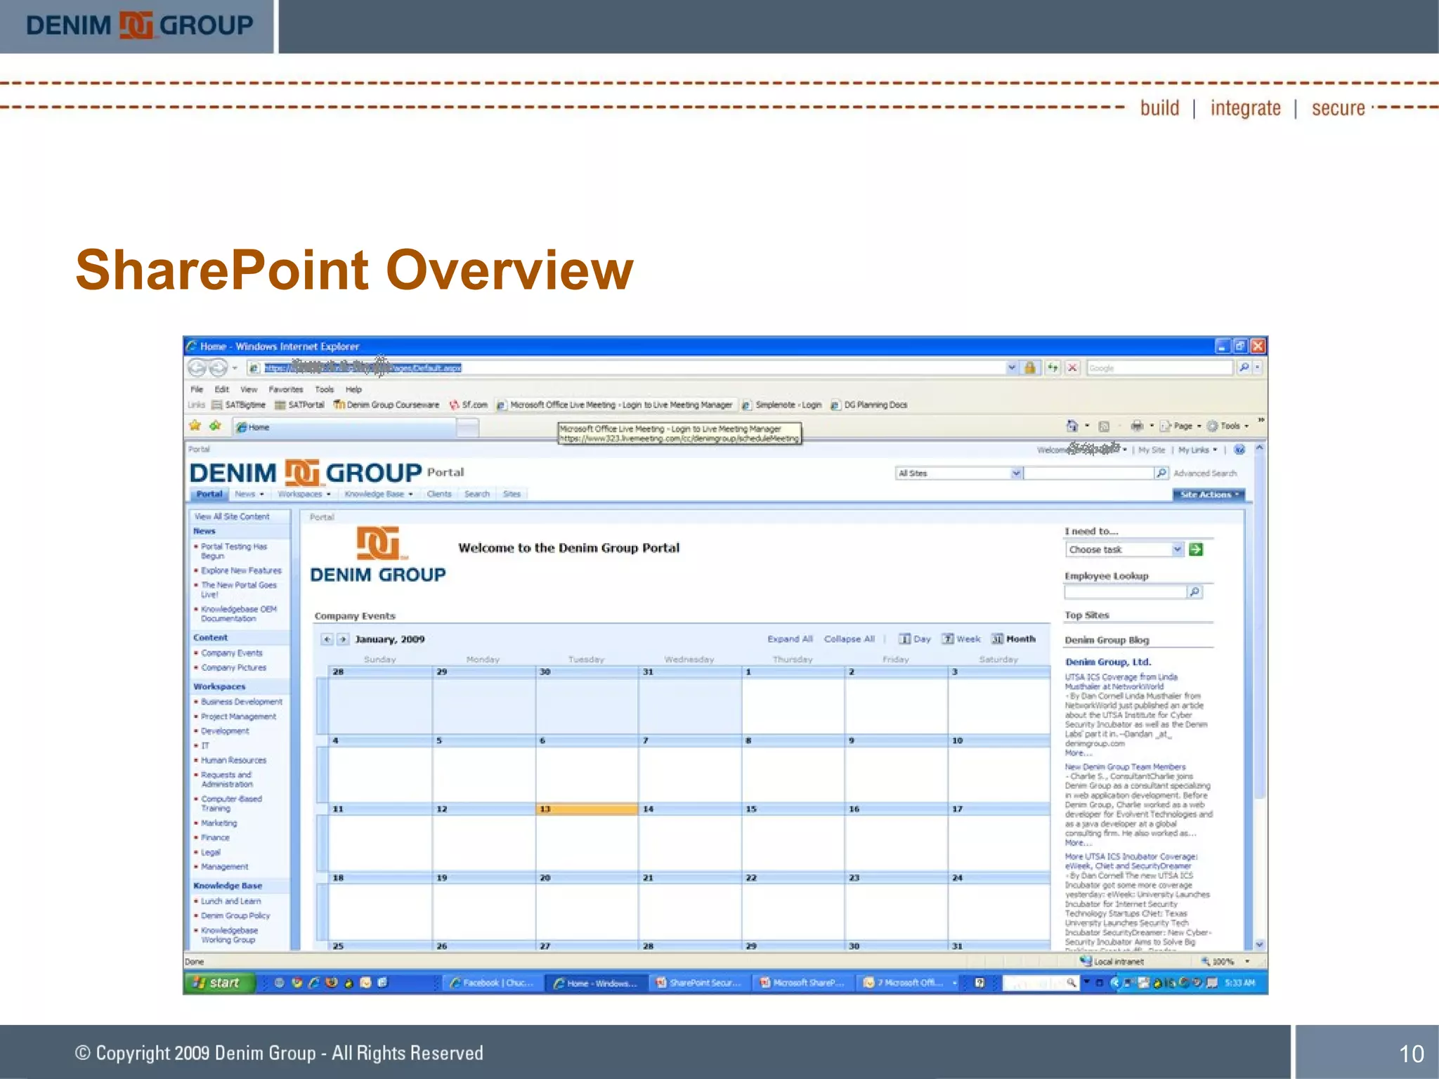Click the IE Home toolbar icon
The width and height of the screenshot is (1439, 1079).
(1072, 426)
